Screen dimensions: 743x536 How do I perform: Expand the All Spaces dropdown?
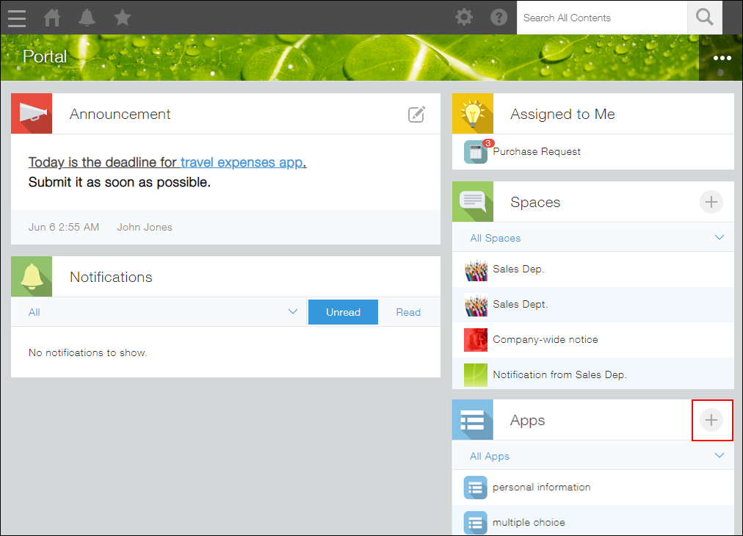[x=719, y=237]
